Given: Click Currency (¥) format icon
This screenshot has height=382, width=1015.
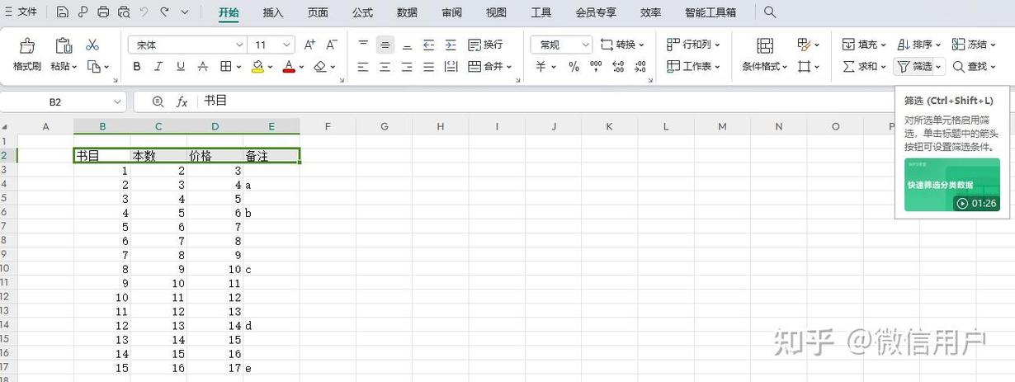Looking at the screenshot, I should (x=541, y=67).
